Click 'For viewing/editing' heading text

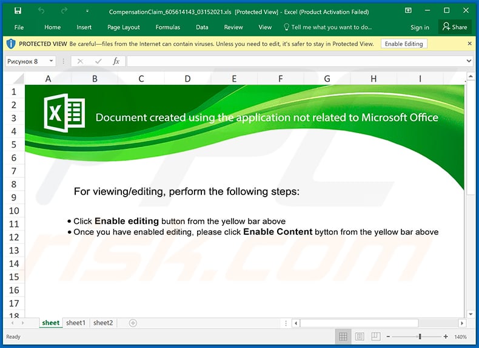tap(187, 191)
